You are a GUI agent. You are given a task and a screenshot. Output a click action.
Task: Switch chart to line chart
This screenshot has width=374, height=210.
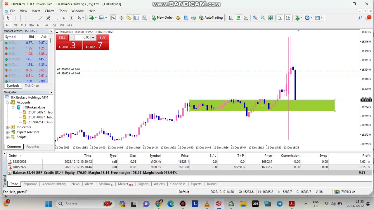point(246,18)
